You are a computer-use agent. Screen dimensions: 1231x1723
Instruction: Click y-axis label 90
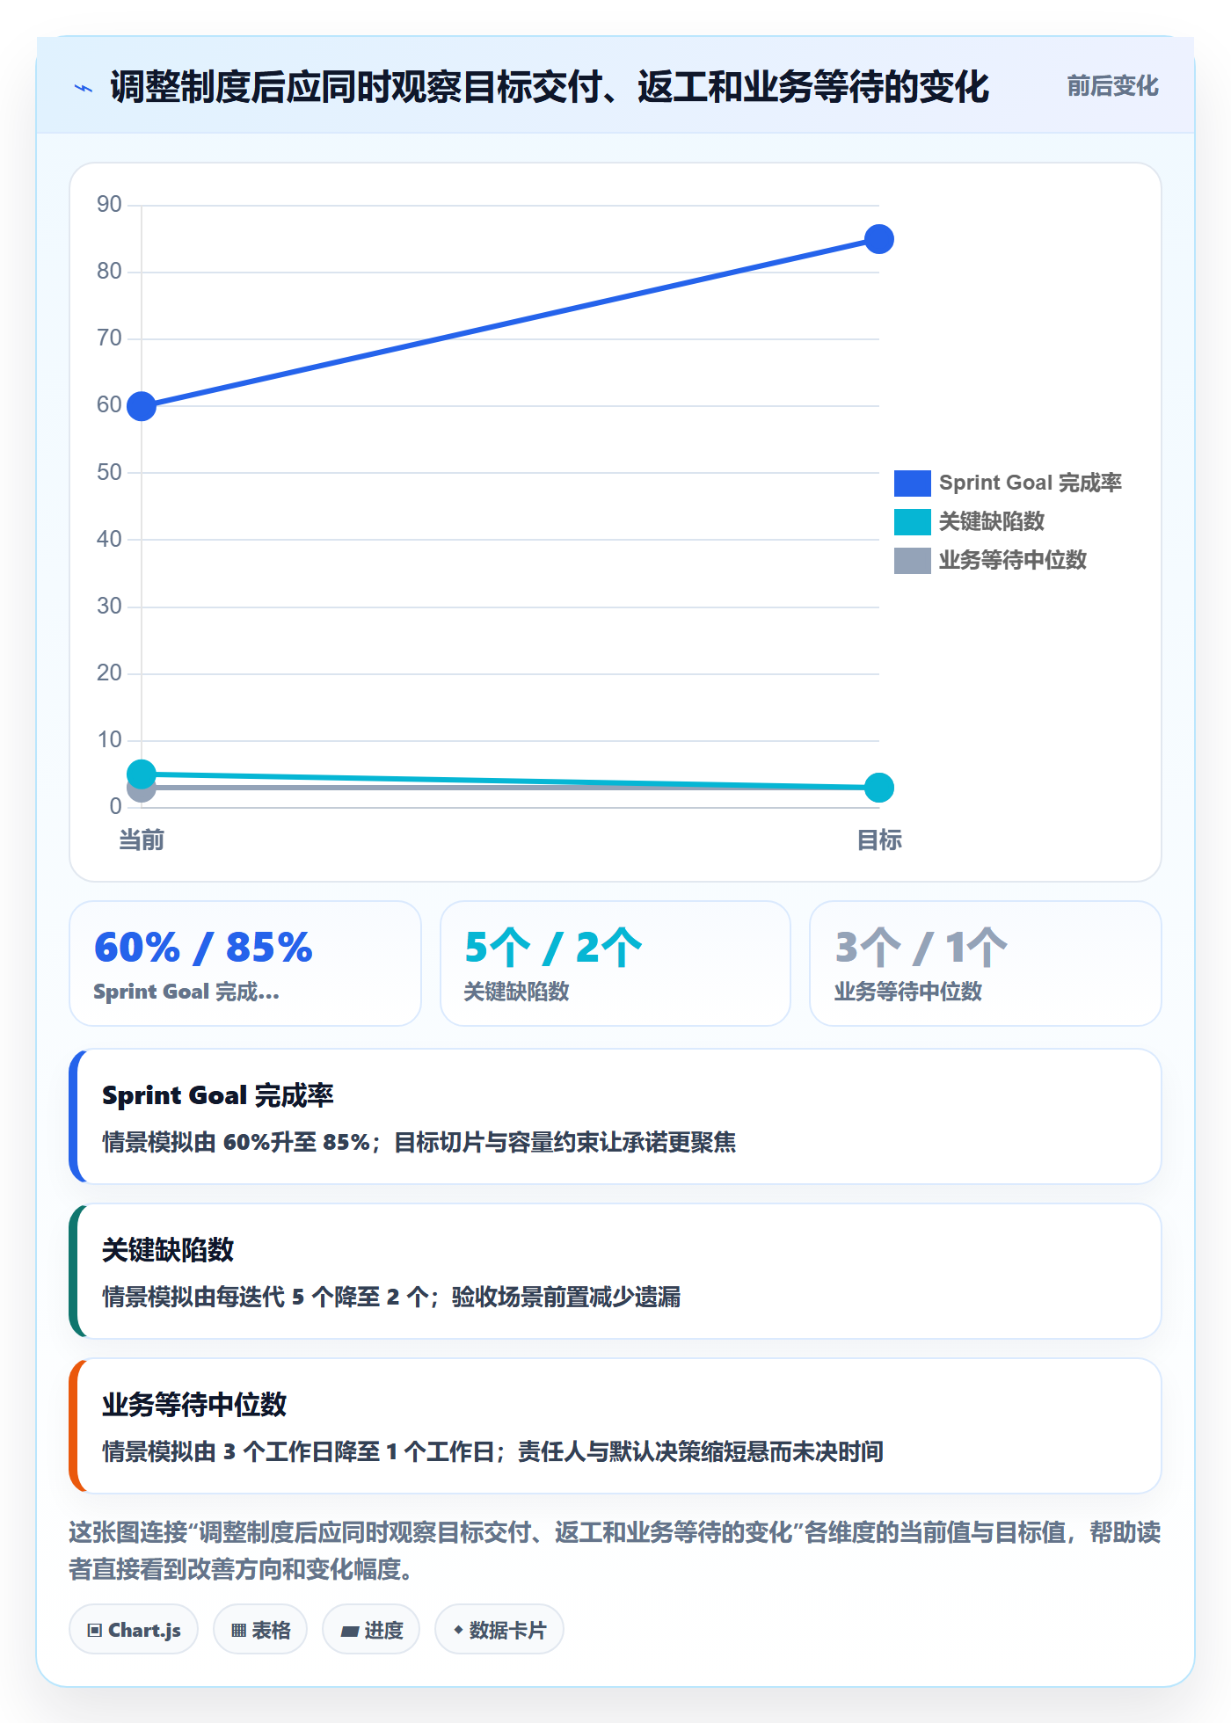(x=109, y=204)
